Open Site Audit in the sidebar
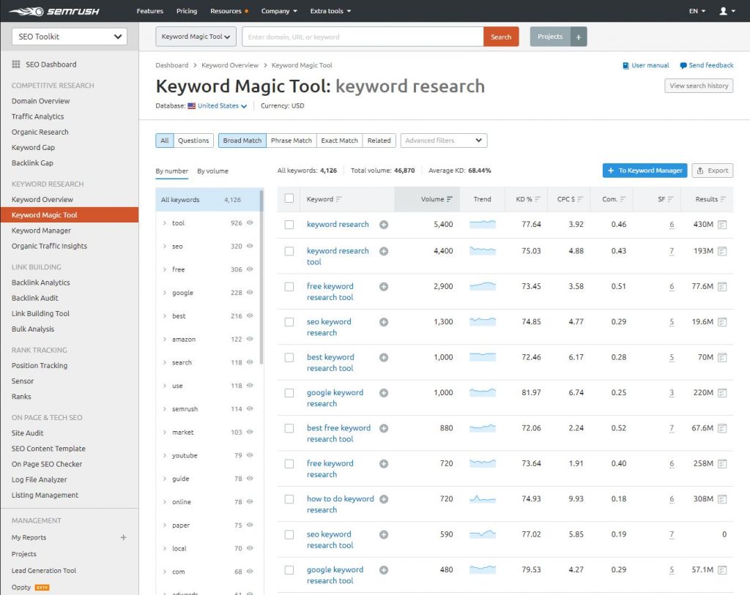Image resolution: width=750 pixels, height=595 pixels. click(27, 433)
